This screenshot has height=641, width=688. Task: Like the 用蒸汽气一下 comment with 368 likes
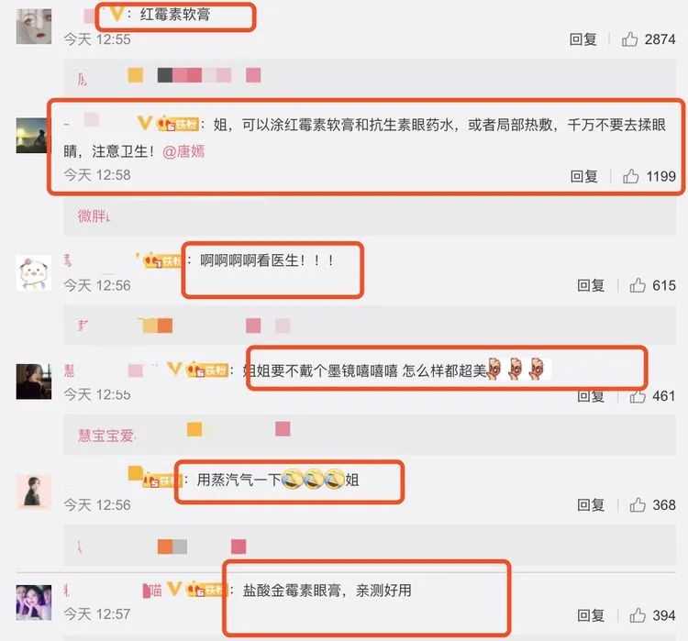click(638, 504)
